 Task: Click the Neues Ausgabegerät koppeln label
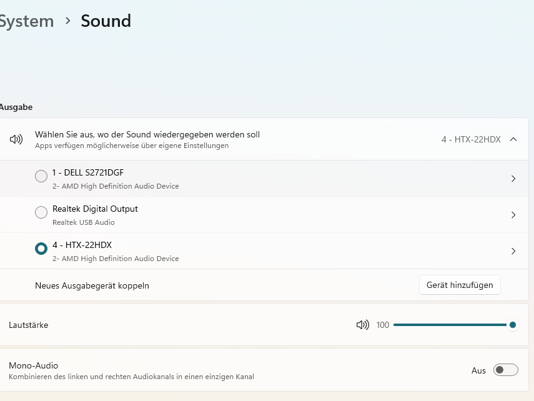click(92, 285)
